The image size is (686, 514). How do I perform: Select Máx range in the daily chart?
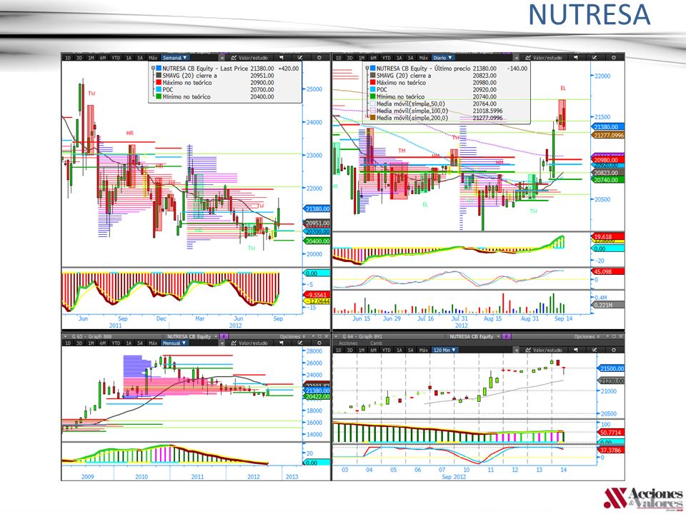(x=424, y=58)
